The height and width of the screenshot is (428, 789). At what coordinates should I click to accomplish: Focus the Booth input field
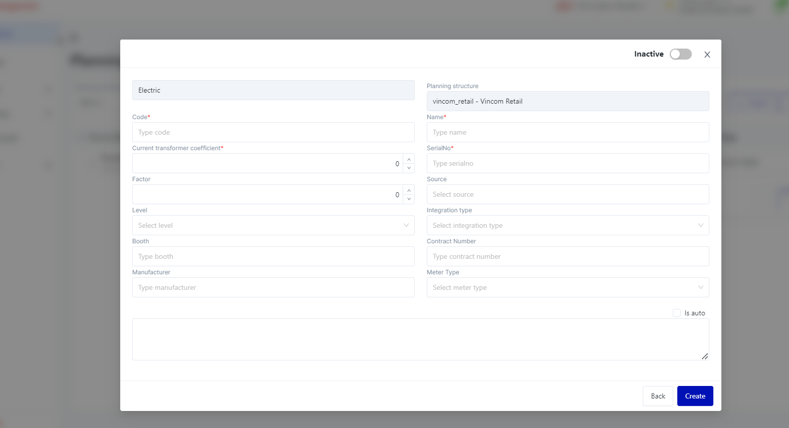pos(273,256)
